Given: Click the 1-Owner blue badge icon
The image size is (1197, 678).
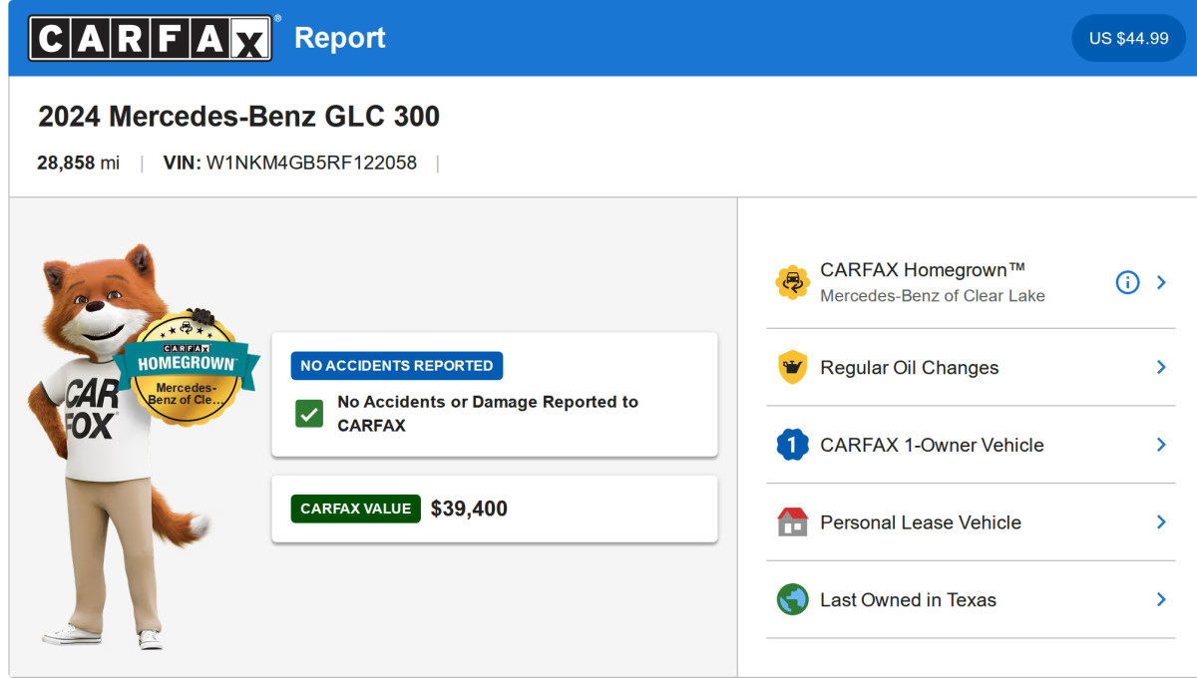Looking at the screenshot, I should coord(793,445).
